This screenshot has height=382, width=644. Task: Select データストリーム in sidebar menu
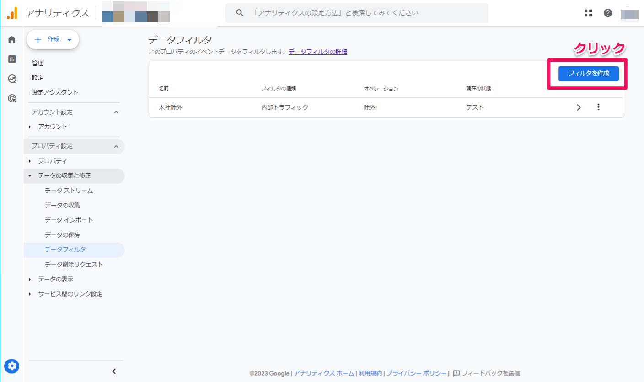(x=69, y=191)
